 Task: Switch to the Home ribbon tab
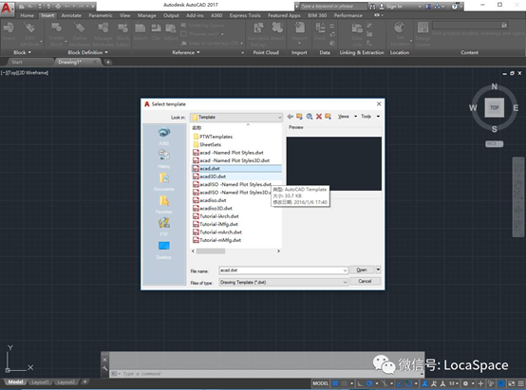point(28,15)
